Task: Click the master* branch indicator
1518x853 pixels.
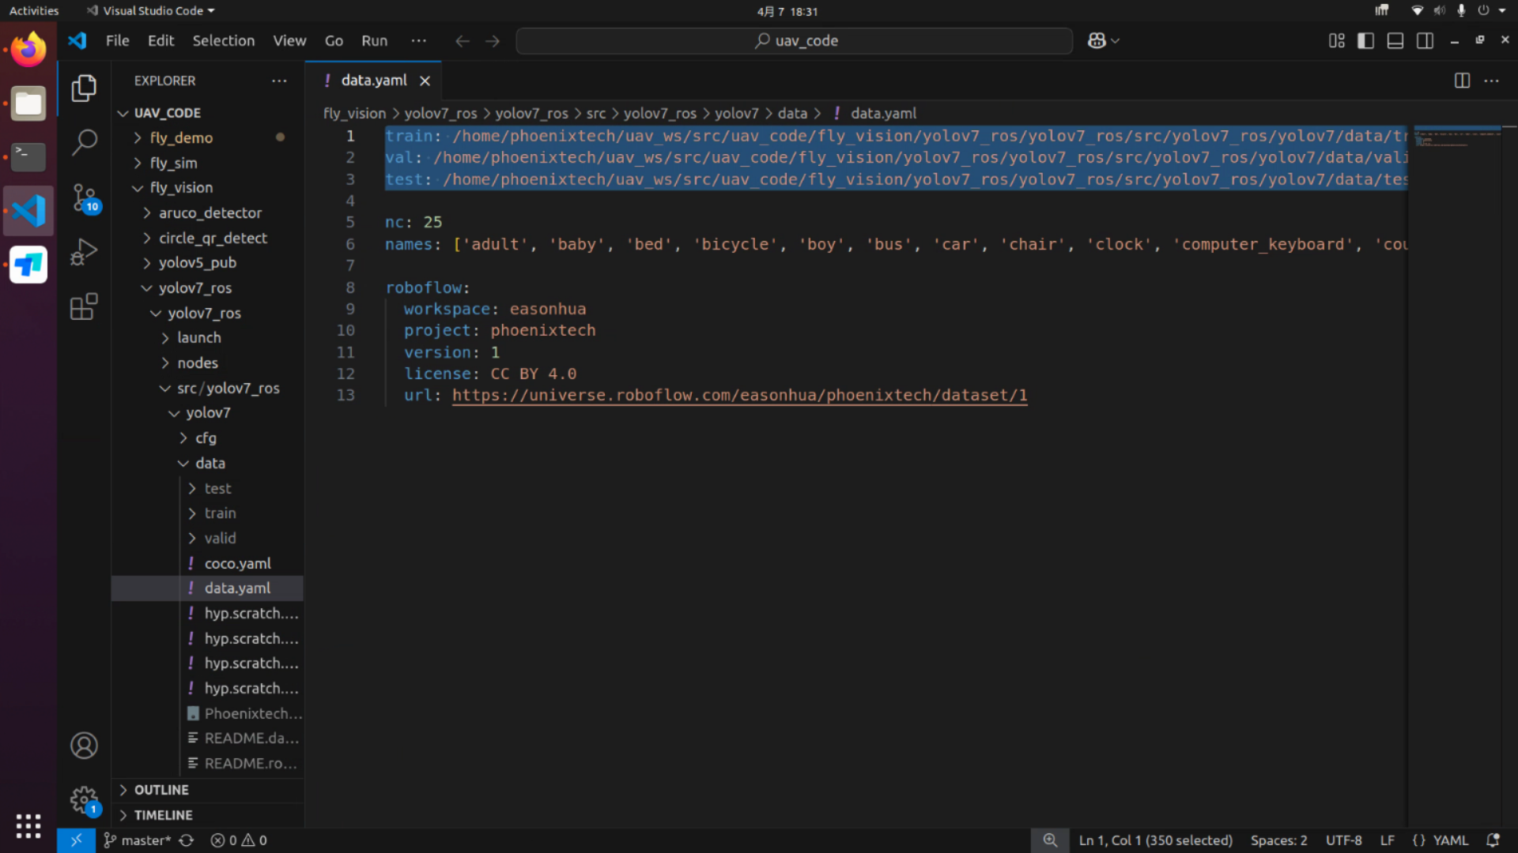Action: pyautogui.click(x=138, y=840)
